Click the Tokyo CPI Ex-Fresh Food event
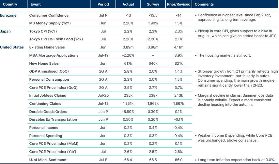The image size is (279, 164). click(56, 39)
